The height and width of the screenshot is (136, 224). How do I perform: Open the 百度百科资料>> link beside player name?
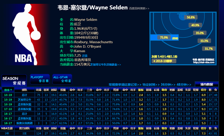139,8
